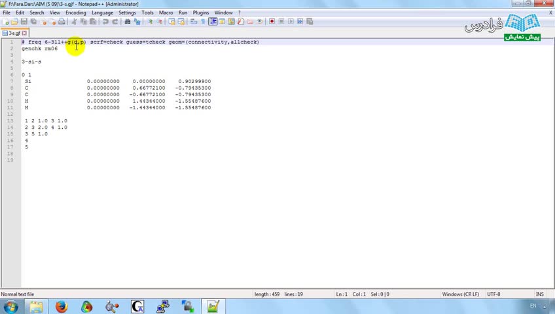Click Windows (CR LF) in status bar

460,294
